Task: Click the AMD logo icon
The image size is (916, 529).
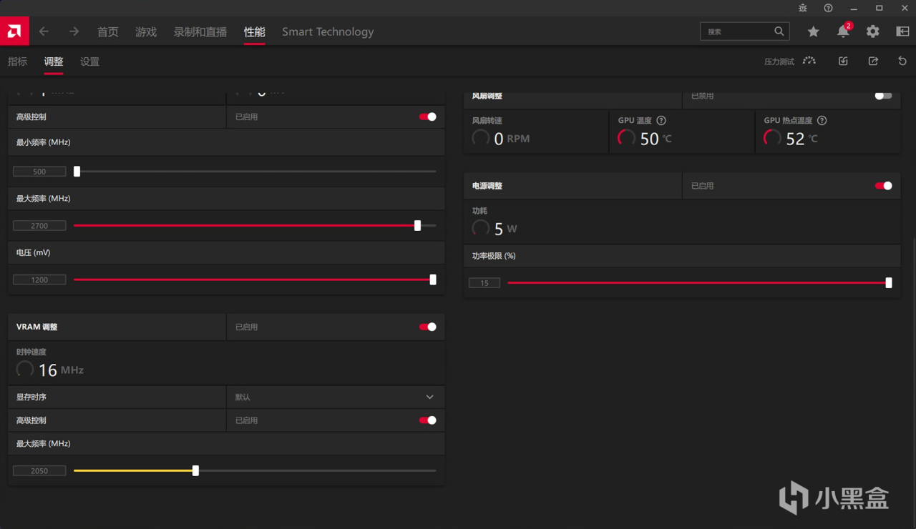Action: 14,31
